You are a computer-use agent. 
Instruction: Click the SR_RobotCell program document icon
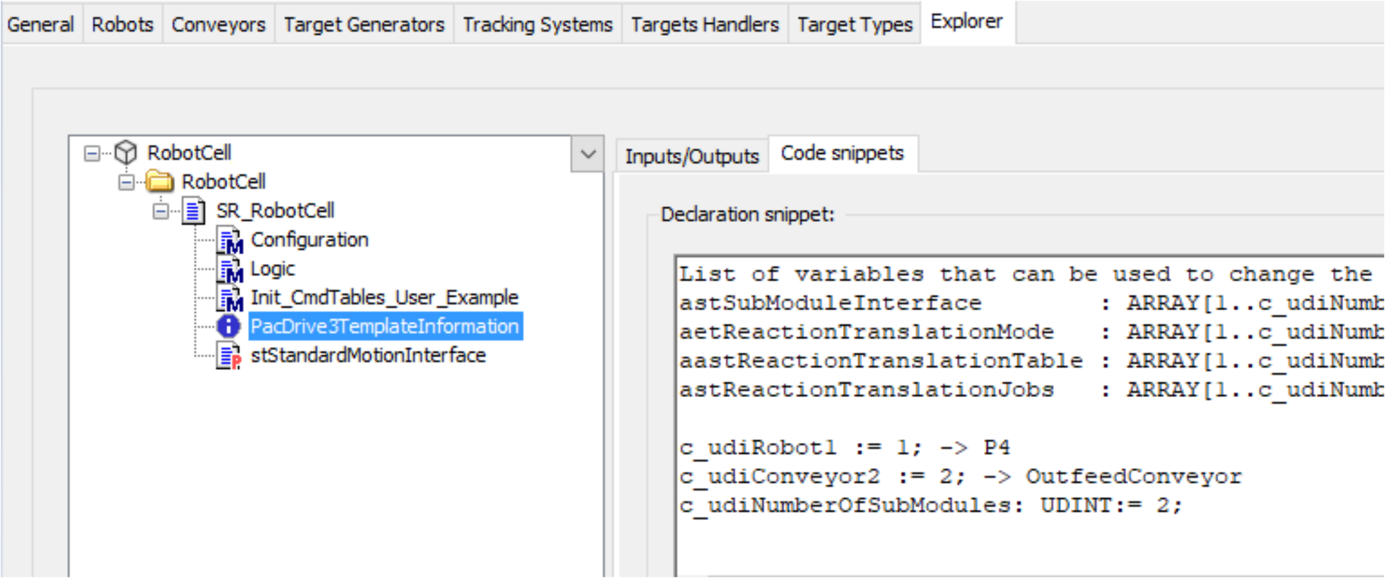(x=194, y=210)
